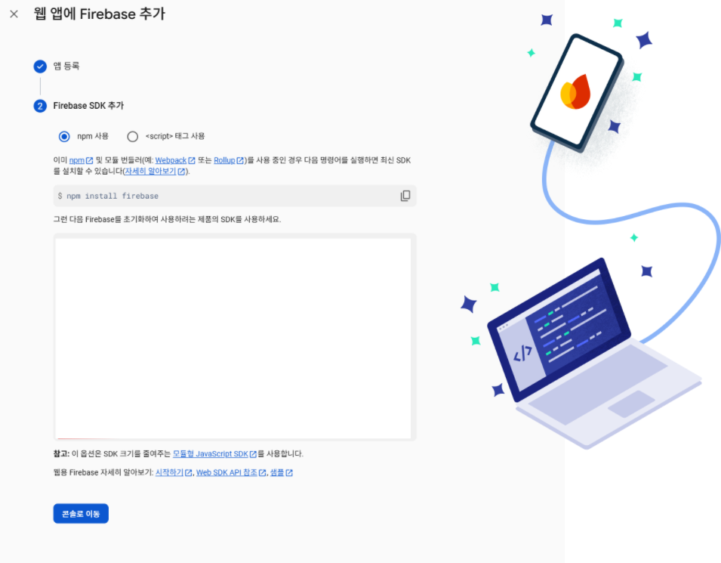The width and height of the screenshot is (721, 563).
Task: Copy the npm install firebase command
Action: pyautogui.click(x=405, y=196)
